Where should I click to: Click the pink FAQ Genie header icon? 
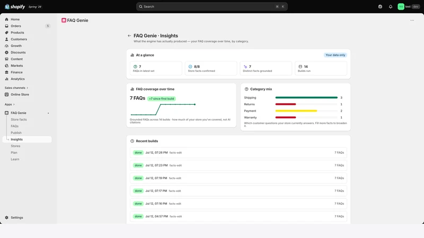coord(64,20)
